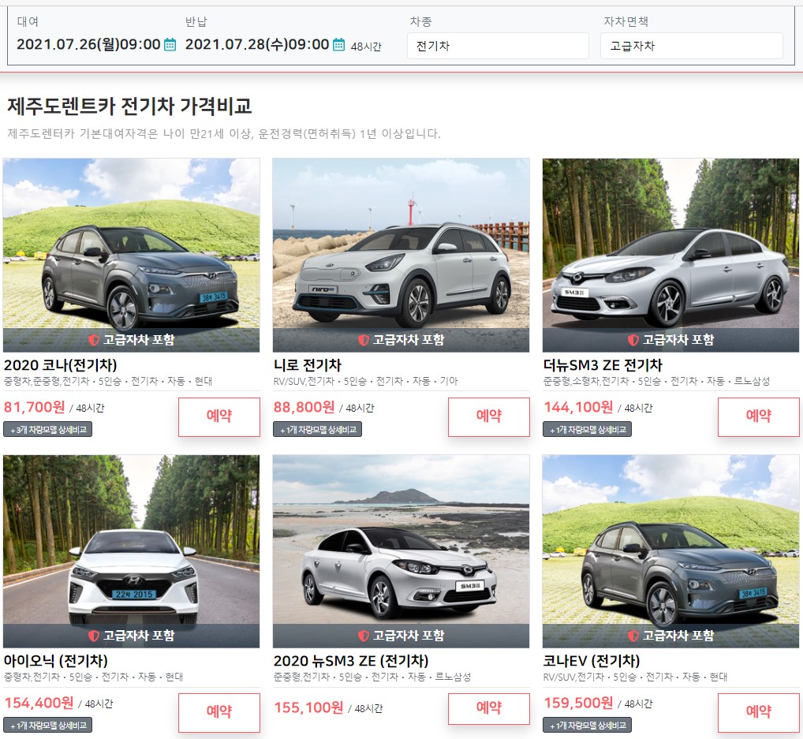Reserve the 아이오닉 (전기차) with 예약

pyautogui.click(x=219, y=712)
